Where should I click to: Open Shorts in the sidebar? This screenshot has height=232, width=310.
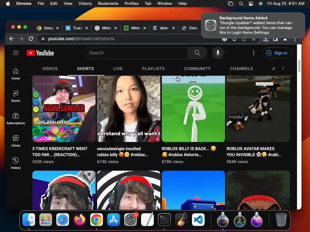[16, 96]
